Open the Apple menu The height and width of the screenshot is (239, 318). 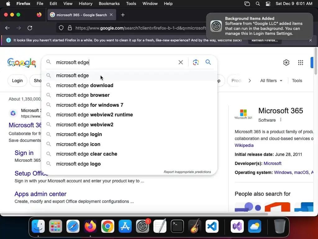pos(8,4)
